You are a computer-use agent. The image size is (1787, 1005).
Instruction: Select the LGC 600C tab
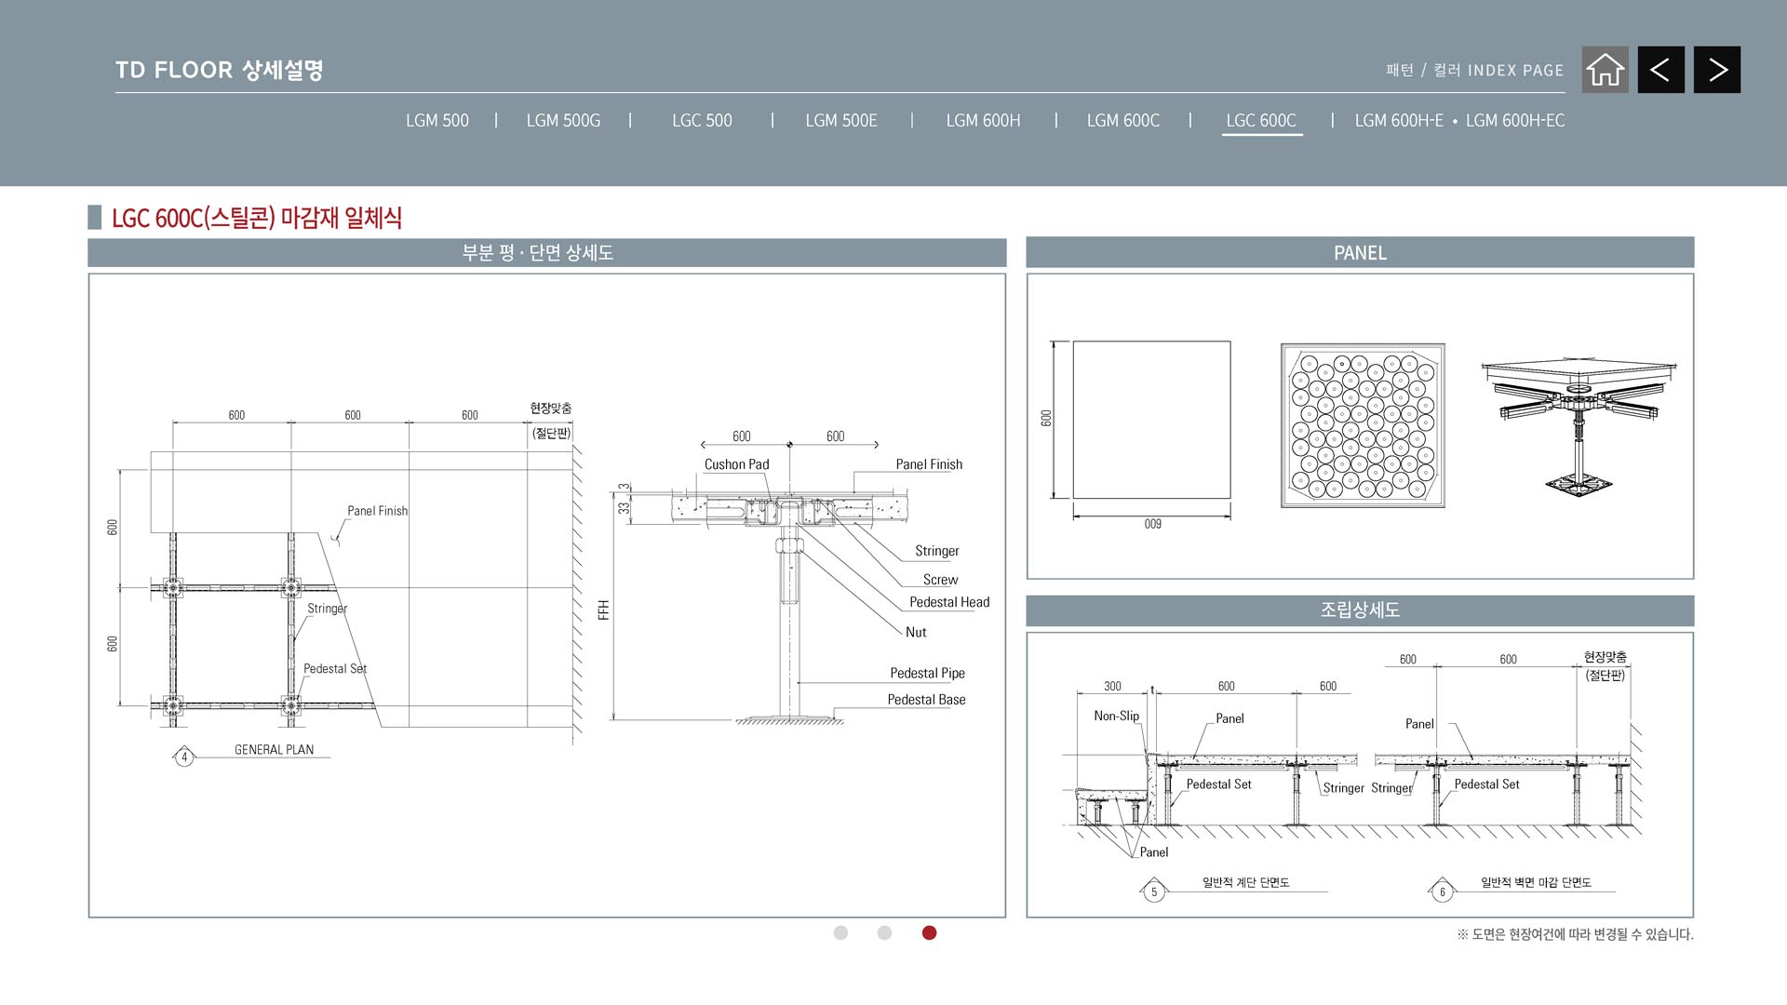pos(1261,121)
